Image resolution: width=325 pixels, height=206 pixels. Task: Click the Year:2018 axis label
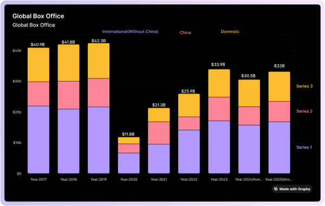click(x=68, y=180)
